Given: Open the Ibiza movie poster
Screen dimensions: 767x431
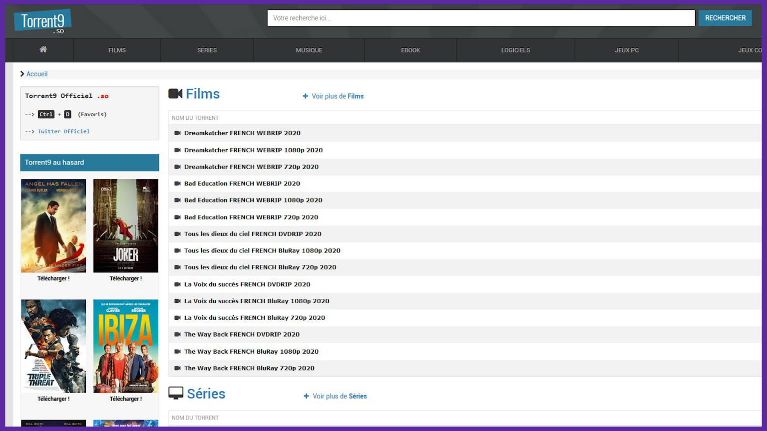Looking at the screenshot, I should pos(126,346).
